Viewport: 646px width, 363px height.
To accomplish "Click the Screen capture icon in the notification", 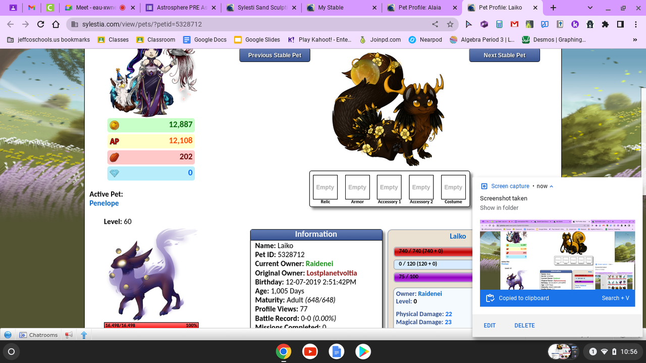I will point(484,186).
